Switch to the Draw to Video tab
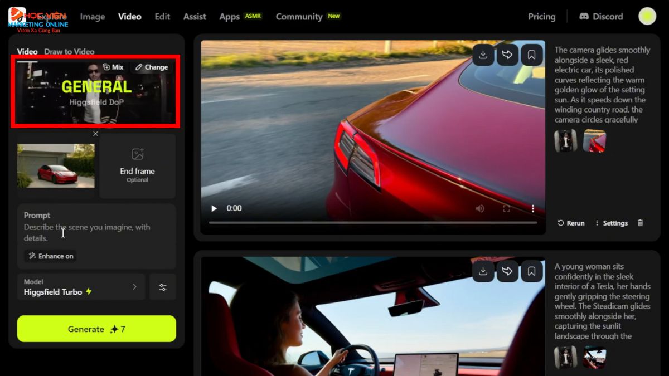 point(70,51)
